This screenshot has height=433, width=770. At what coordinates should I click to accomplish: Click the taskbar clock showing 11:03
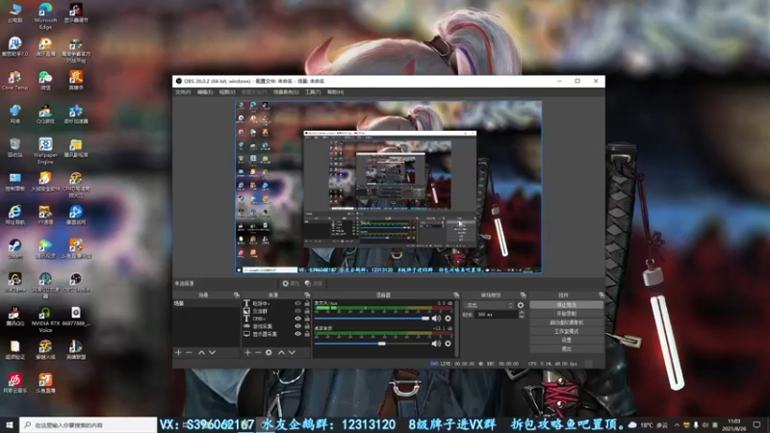pos(734,424)
